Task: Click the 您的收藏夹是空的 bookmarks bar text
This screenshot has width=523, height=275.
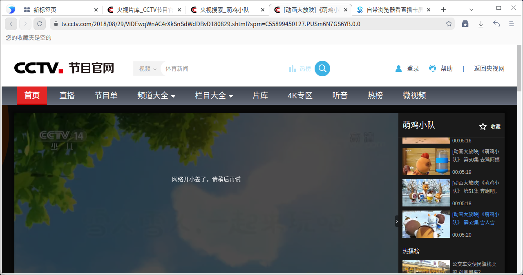Action: (29, 38)
